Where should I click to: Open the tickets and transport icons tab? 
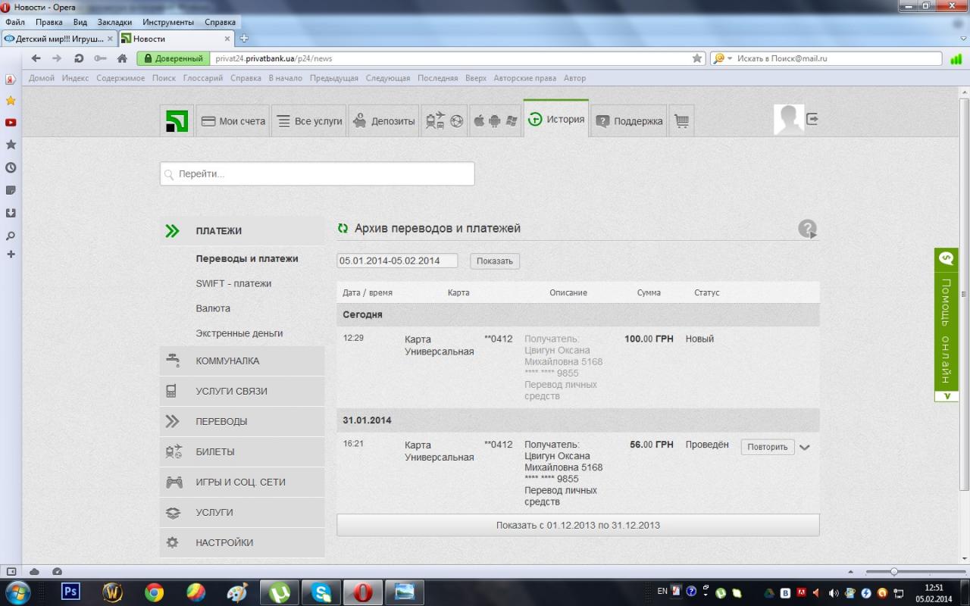point(444,121)
